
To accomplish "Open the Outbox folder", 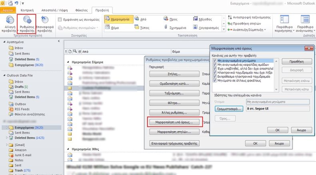I will point(20,104).
